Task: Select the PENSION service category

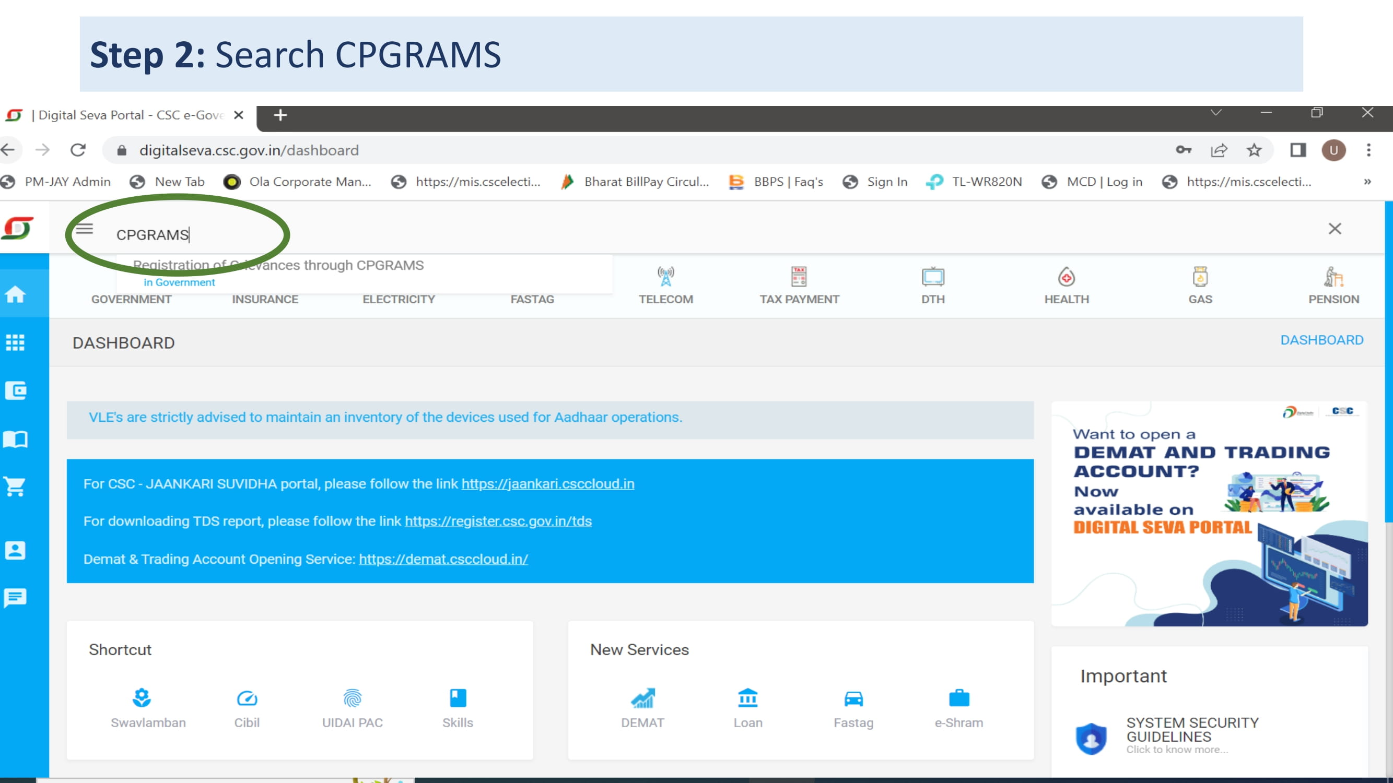Action: point(1333,286)
